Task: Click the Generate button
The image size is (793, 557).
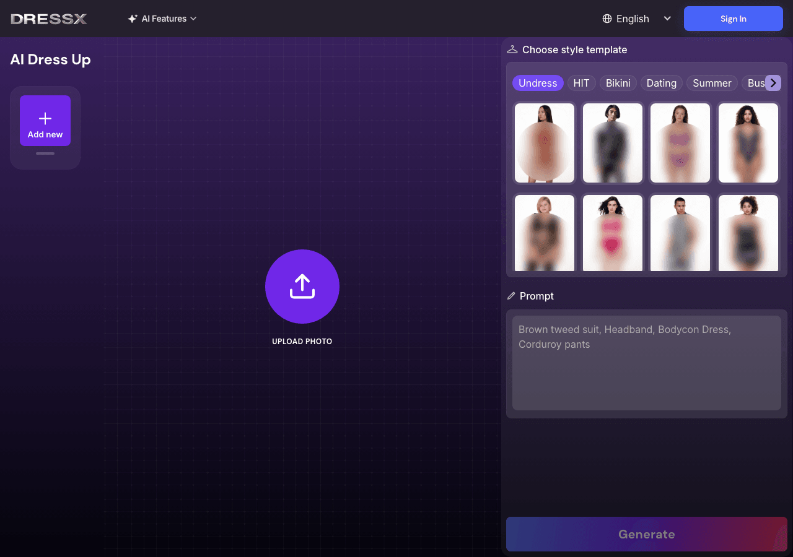Action: tap(647, 534)
